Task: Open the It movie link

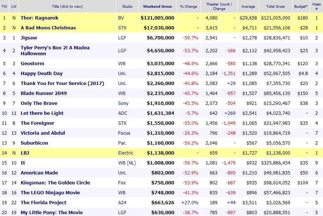Action: (x=23, y=163)
